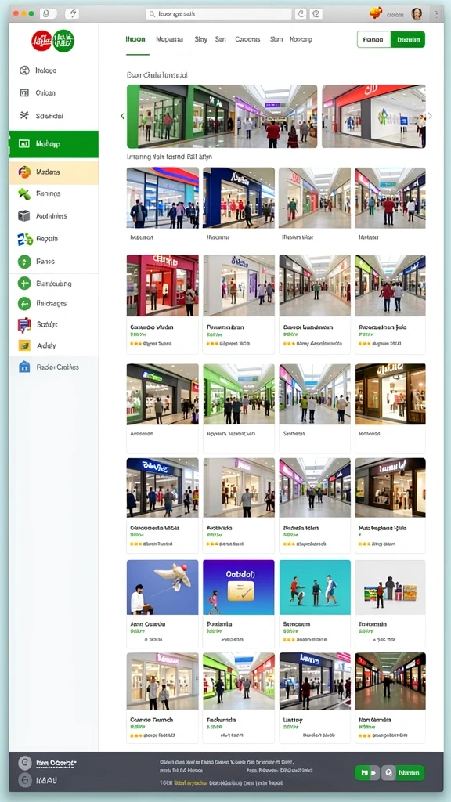
Task: Click the orange icon in browser toolbar
Action: pos(376,13)
